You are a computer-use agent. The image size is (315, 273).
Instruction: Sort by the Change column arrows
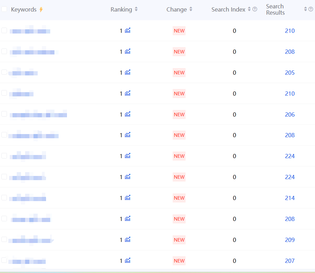(191, 9)
